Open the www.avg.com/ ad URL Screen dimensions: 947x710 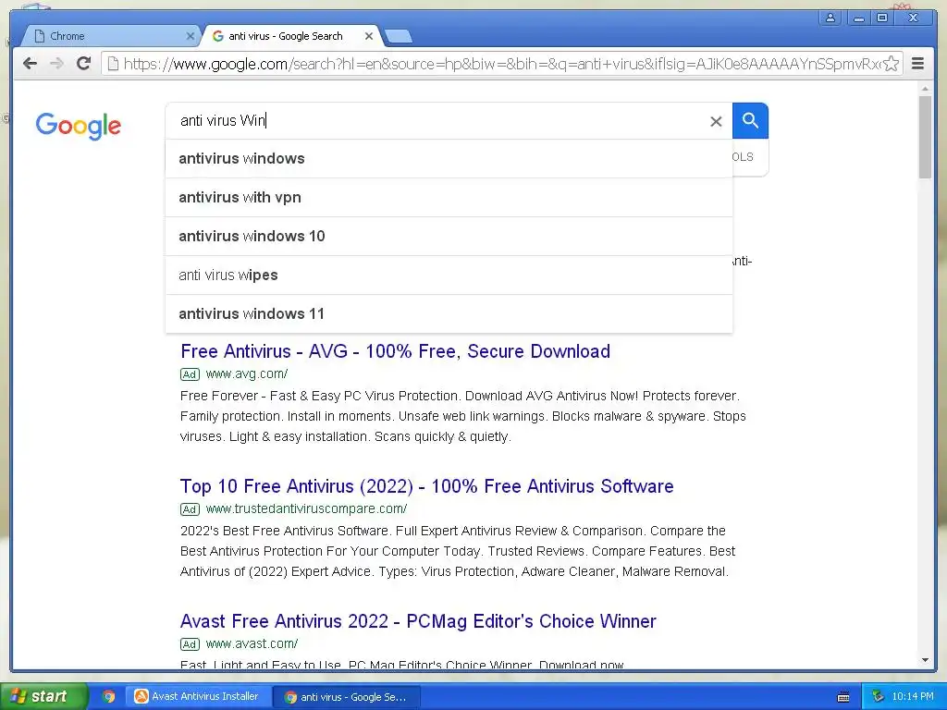246,373
